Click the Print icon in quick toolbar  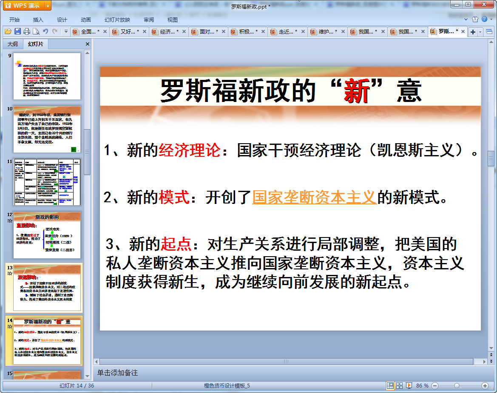tap(27, 31)
